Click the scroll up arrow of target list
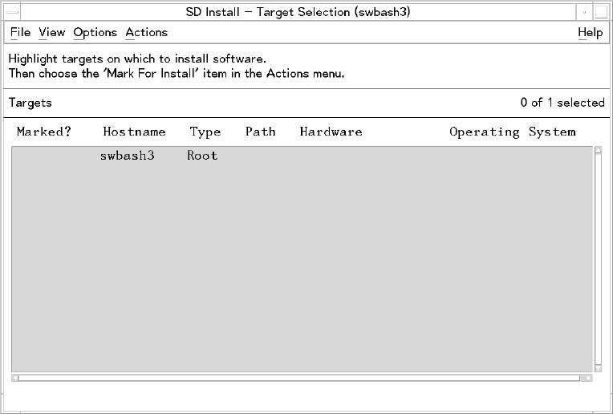Viewport: 613px width, 414px height. 598,151
